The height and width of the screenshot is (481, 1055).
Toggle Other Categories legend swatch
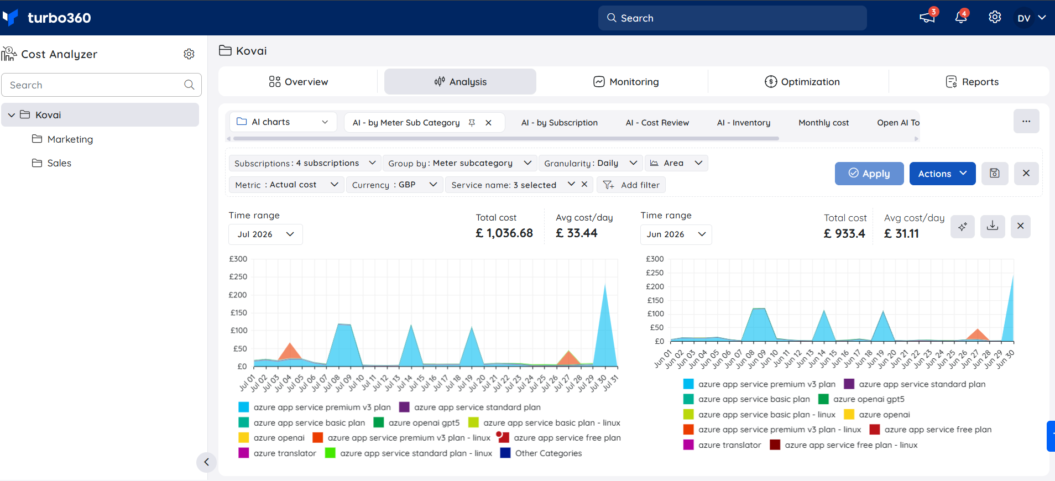point(505,453)
